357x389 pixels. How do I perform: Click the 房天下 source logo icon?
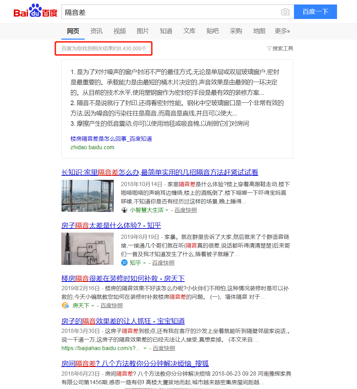coord(65,306)
